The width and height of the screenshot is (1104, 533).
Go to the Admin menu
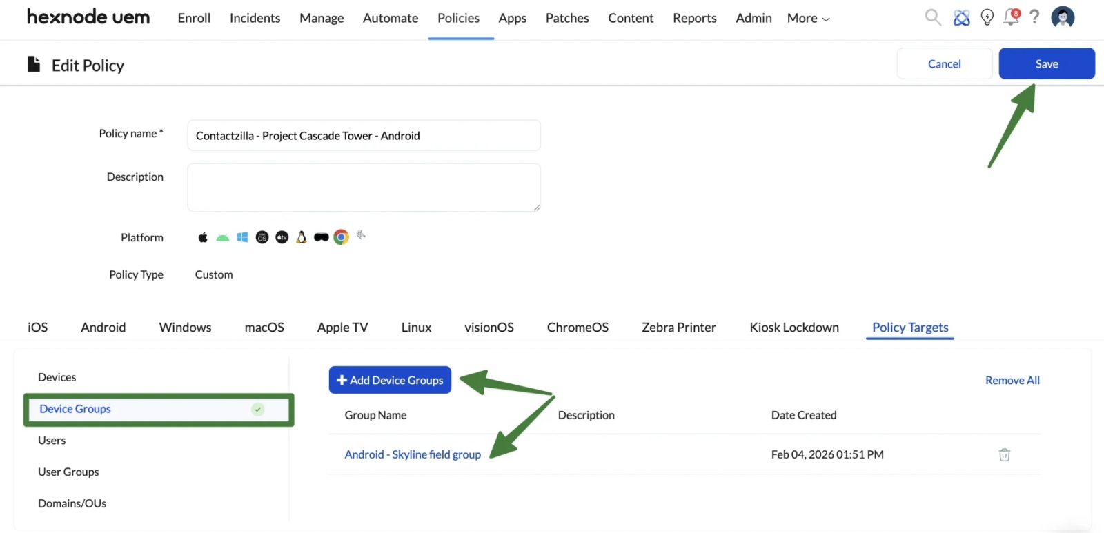click(x=753, y=19)
